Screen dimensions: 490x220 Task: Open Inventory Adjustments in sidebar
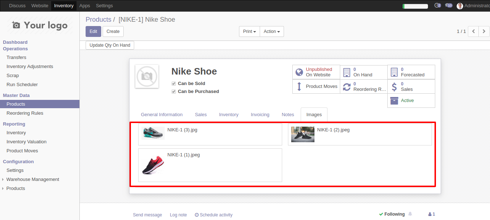tap(30, 67)
